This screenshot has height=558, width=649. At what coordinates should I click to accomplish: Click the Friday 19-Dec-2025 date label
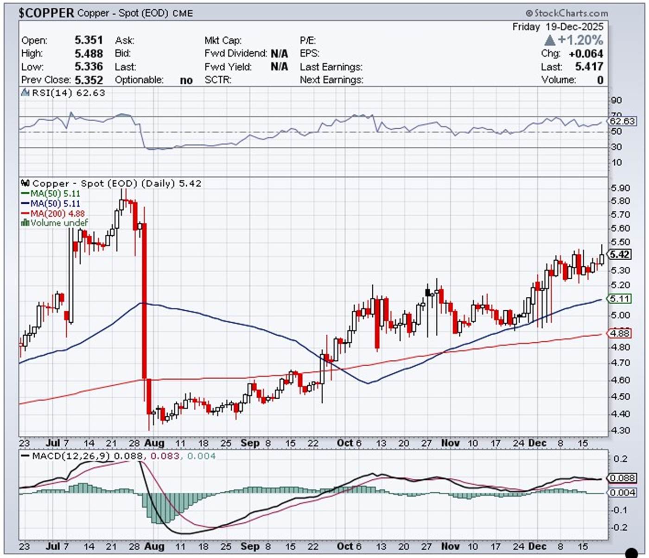(x=558, y=27)
